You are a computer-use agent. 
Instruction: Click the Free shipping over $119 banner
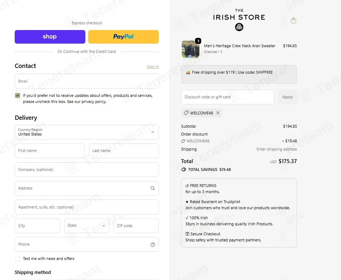pyautogui.click(x=239, y=74)
